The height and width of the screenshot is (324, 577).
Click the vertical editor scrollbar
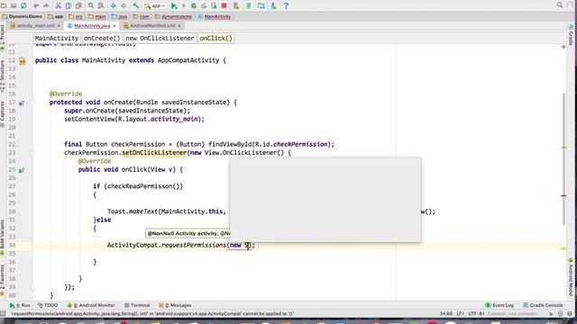point(563,158)
